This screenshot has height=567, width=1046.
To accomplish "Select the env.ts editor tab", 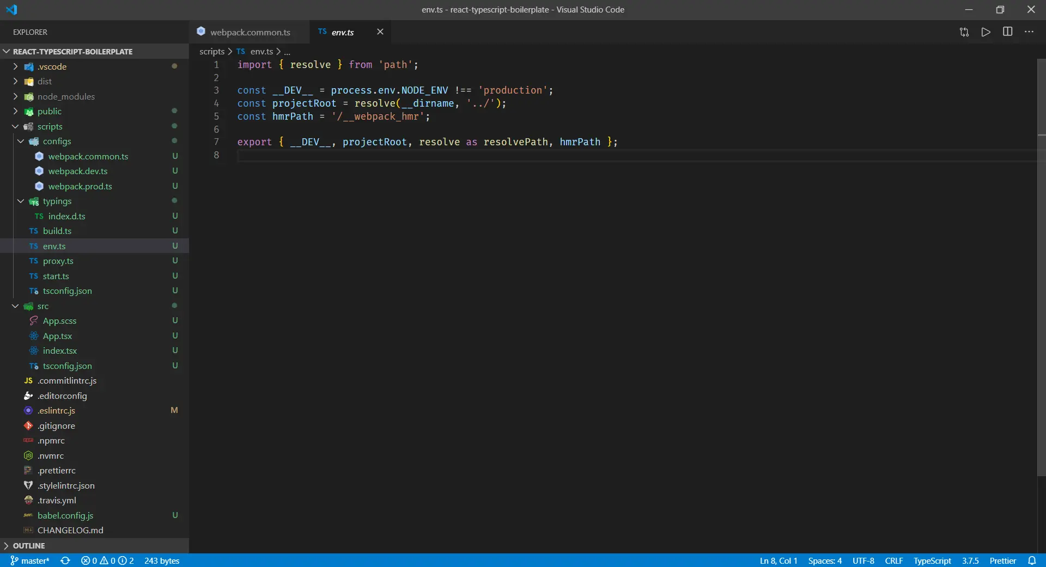I will pyautogui.click(x=350, y=32).
